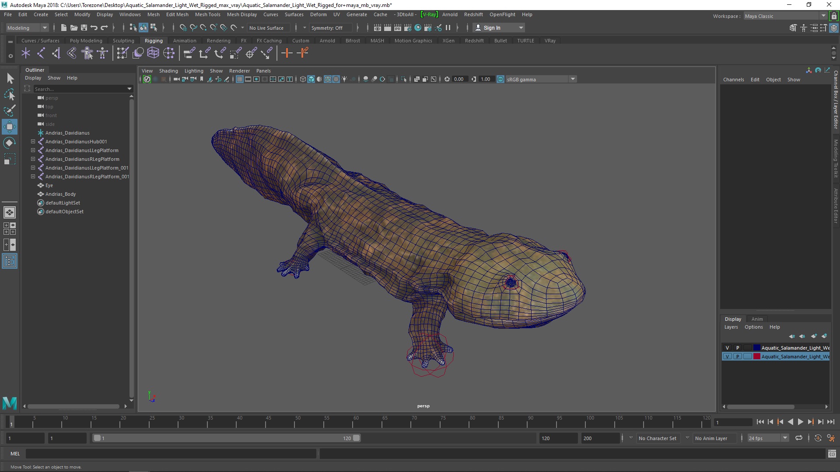Click the Create Lattice shelf icon
The image size is (840, 472).
pyautogui.click(x=153, y=53)
